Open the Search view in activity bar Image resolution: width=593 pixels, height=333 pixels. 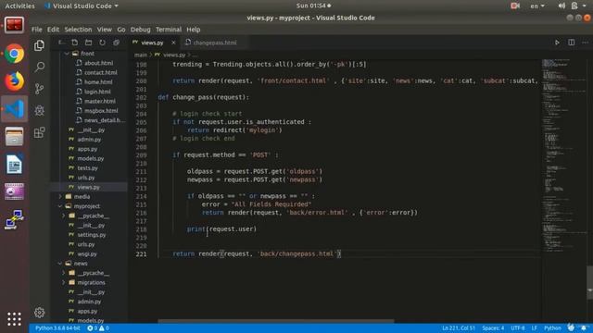[39, 68]
